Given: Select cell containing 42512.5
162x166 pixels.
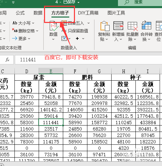Looking at the screenshot, I should tap(123, 116).
